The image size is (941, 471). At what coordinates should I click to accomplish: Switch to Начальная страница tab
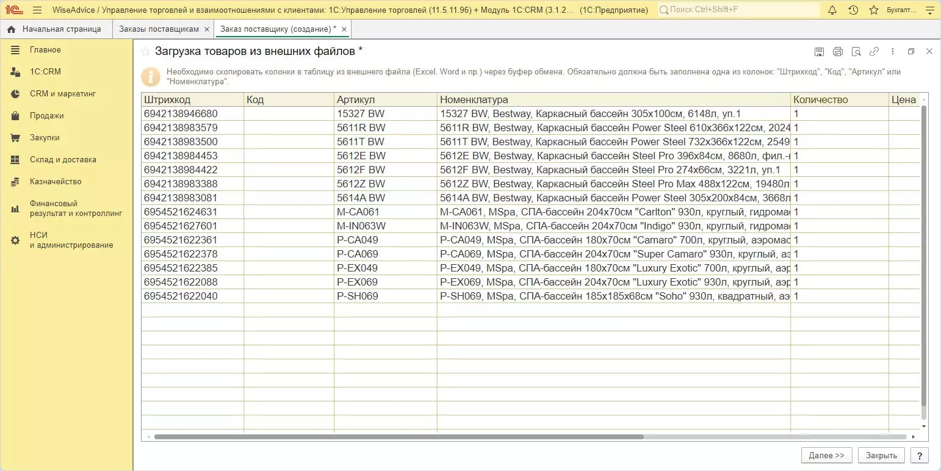[x=57, y=29]
